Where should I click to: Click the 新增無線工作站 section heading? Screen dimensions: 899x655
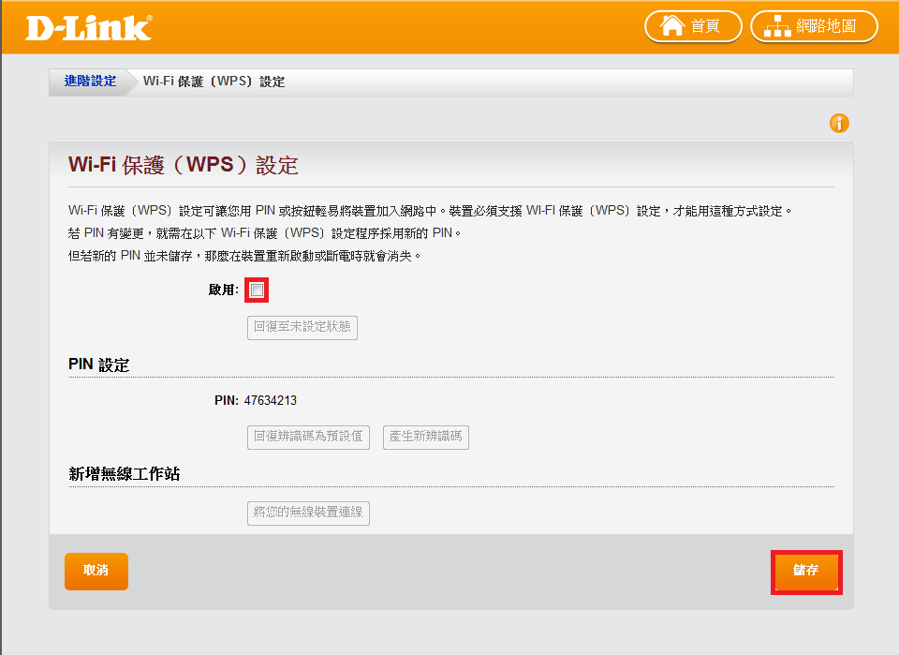pyautogui.click(x=125, y=474)
